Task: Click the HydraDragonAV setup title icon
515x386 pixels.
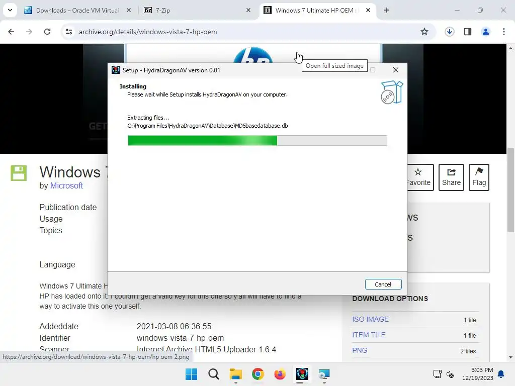Action: 116,70
